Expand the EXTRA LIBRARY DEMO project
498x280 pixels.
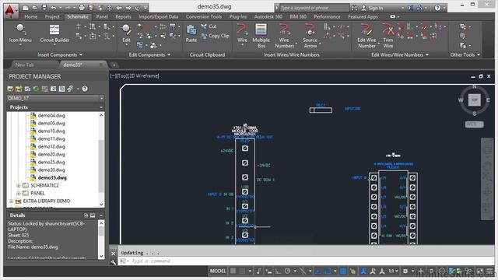click(11, 201)
